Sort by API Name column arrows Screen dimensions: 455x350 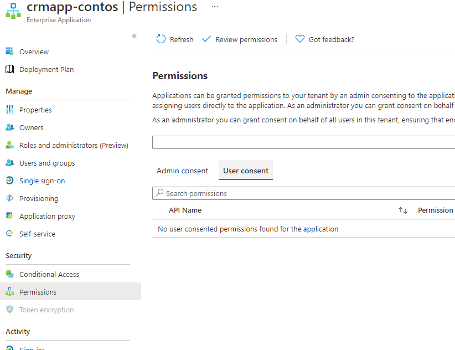tap(403, 210)
